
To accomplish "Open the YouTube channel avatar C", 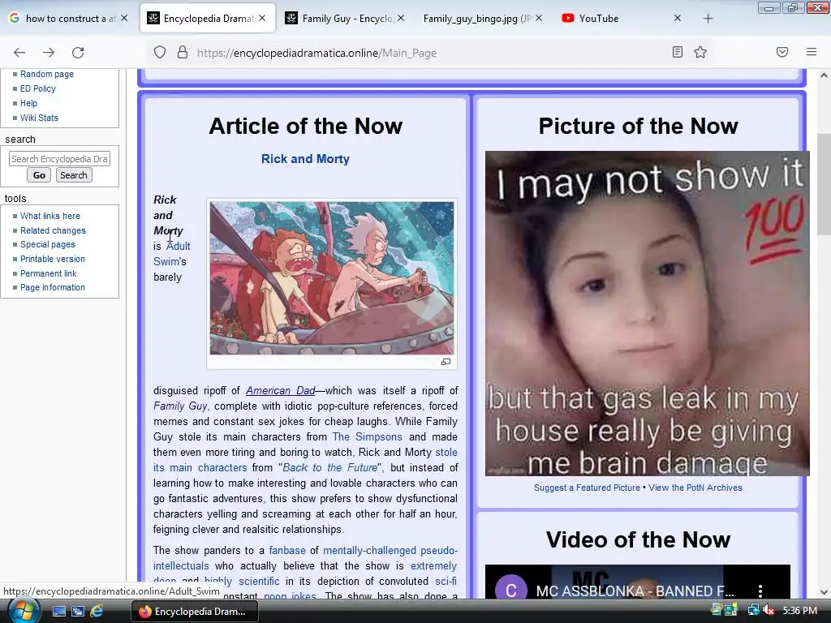I will [x=511, y=589].
